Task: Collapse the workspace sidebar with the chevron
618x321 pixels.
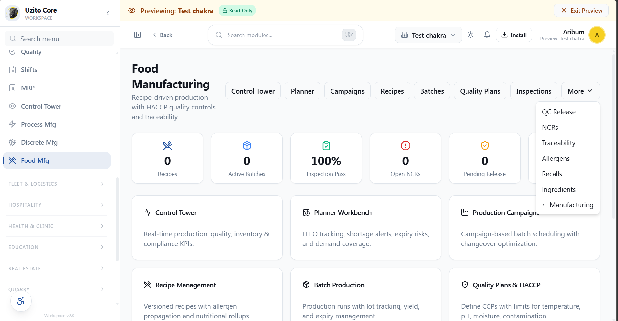Action: click(x=108, y=13)
